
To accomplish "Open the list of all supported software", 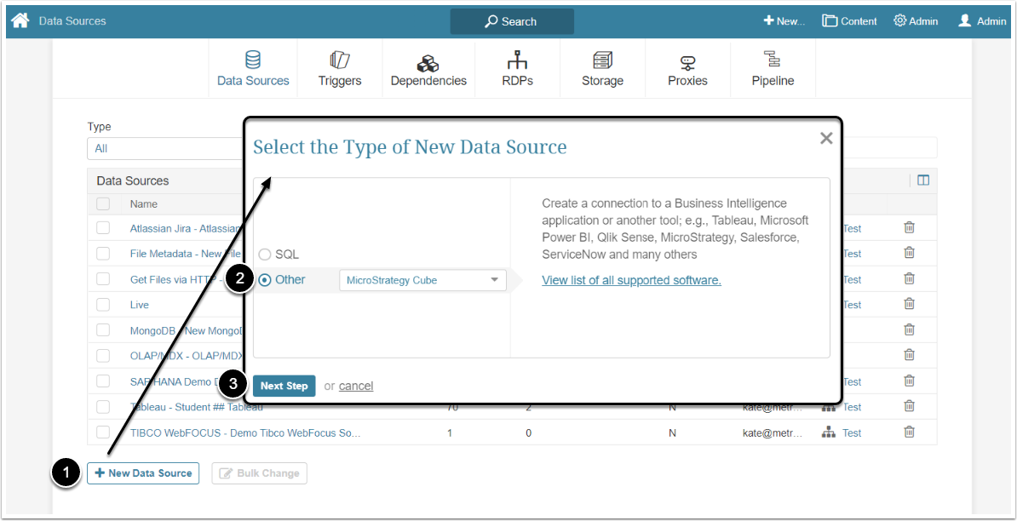I will click(x=631, y=280).
